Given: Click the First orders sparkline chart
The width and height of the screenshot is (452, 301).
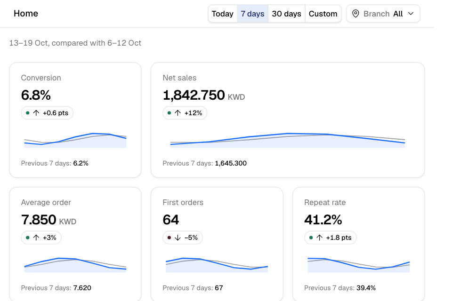Looking at the screenshot, I should [217, 265].
